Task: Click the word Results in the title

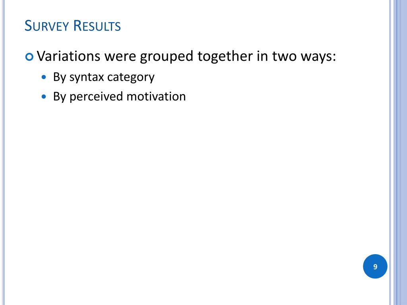Action: click(x=97, y=26)
